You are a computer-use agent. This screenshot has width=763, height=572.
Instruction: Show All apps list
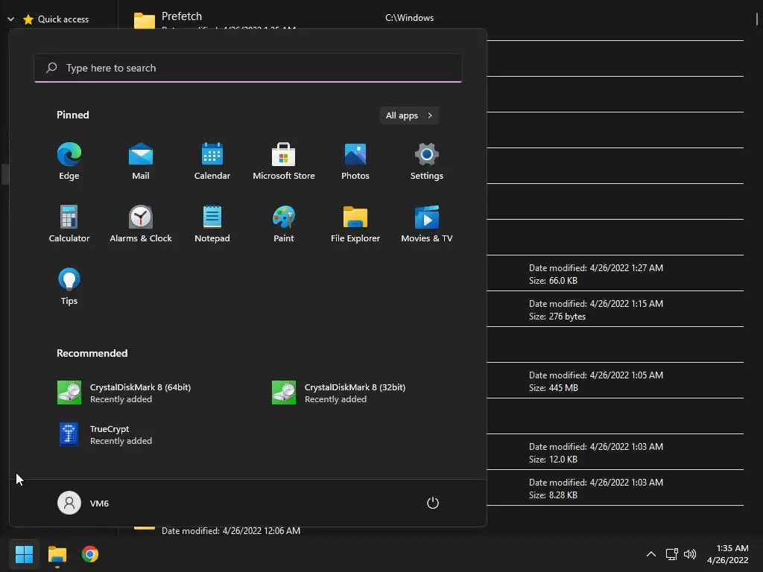[409, 115]
